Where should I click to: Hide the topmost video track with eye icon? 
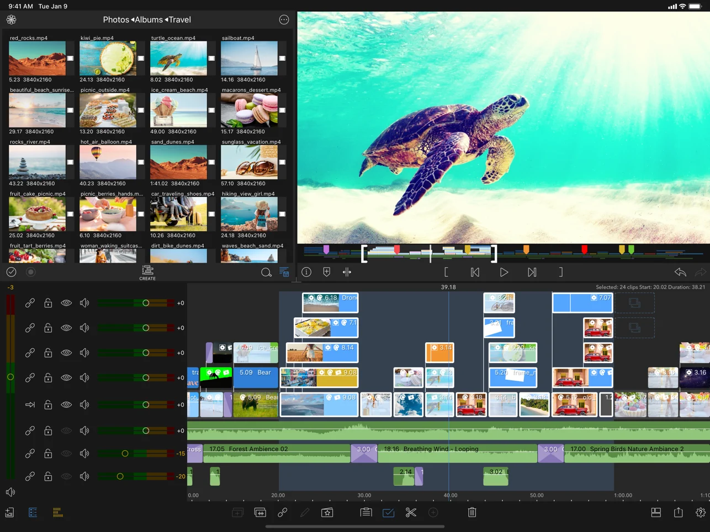point(66,303)
